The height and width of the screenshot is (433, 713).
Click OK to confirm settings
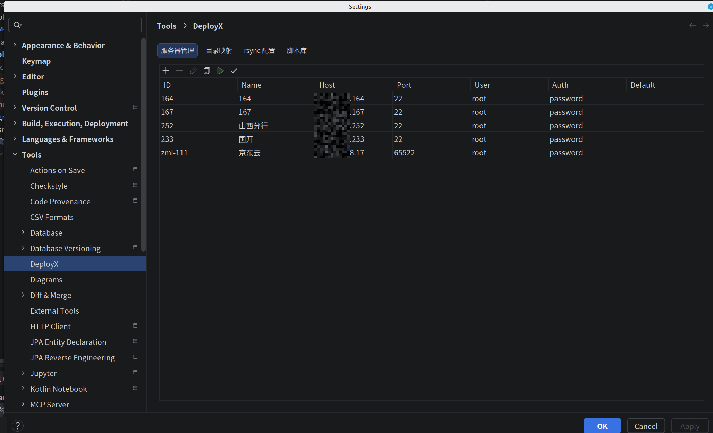tap(602, 426)
